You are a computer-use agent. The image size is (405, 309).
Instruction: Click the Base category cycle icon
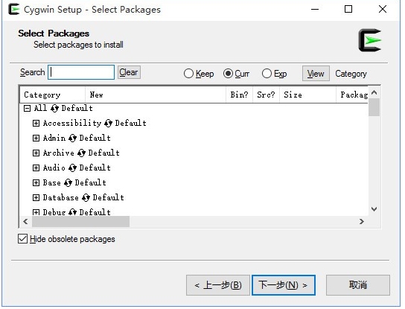coord(68,183)
